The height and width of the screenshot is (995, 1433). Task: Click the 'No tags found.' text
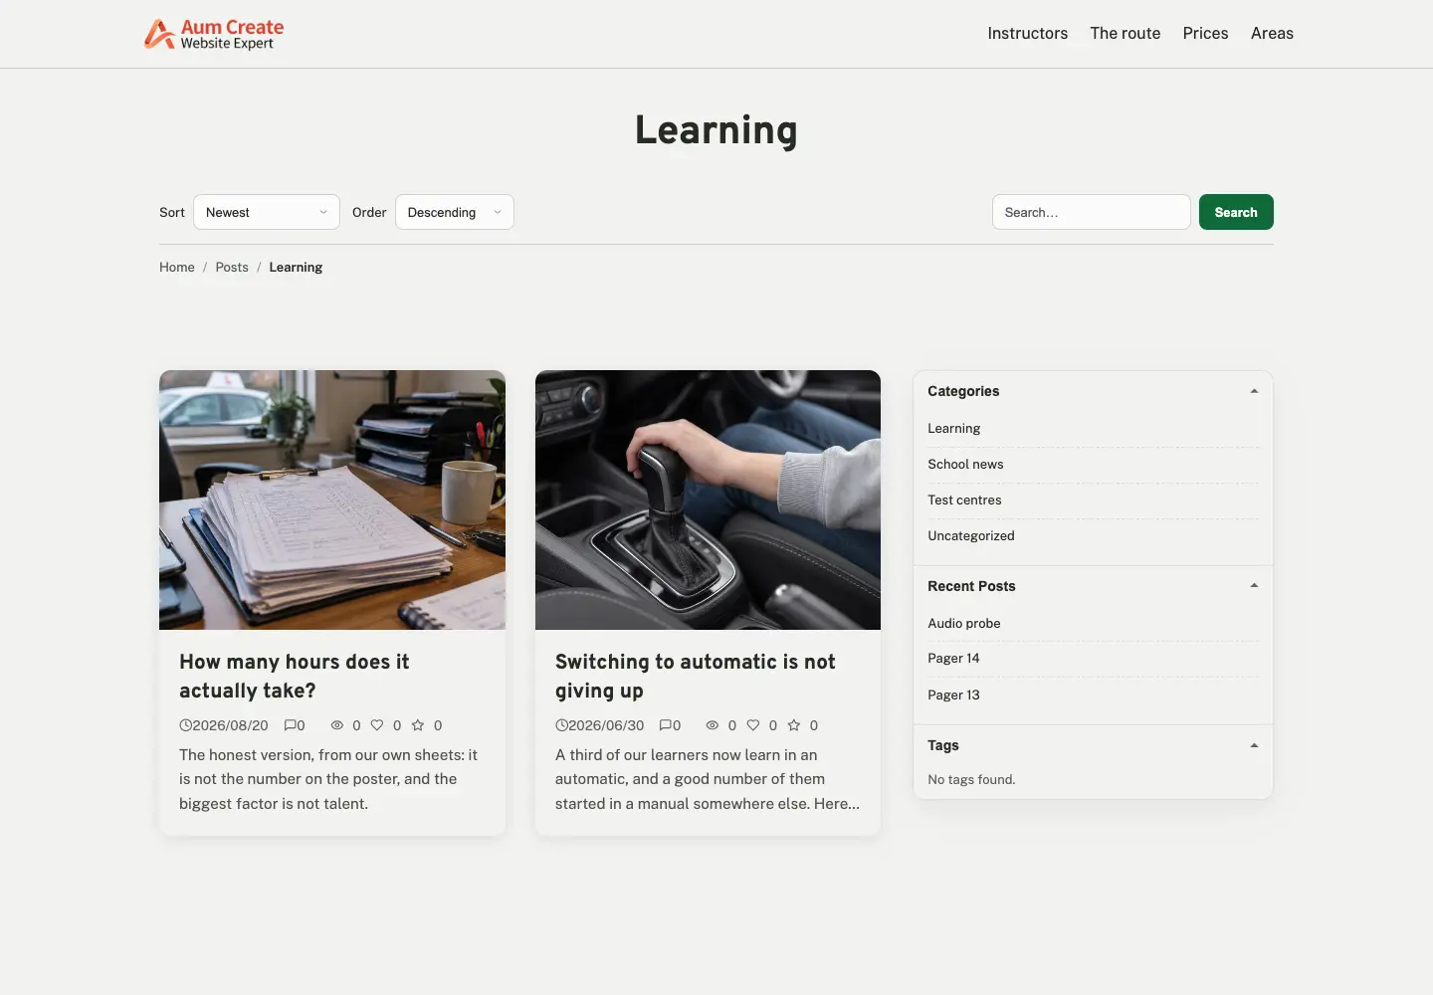[971, 780]
